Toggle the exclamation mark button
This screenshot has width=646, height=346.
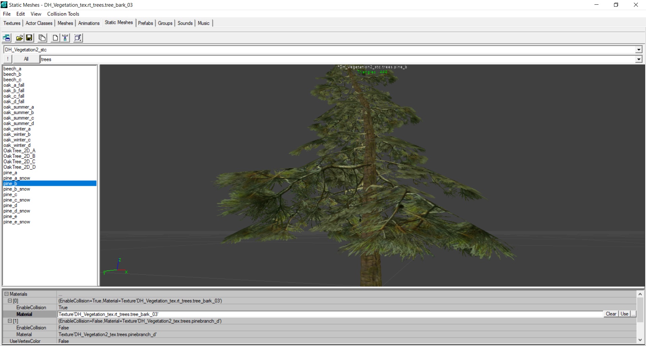coord(8,59)
